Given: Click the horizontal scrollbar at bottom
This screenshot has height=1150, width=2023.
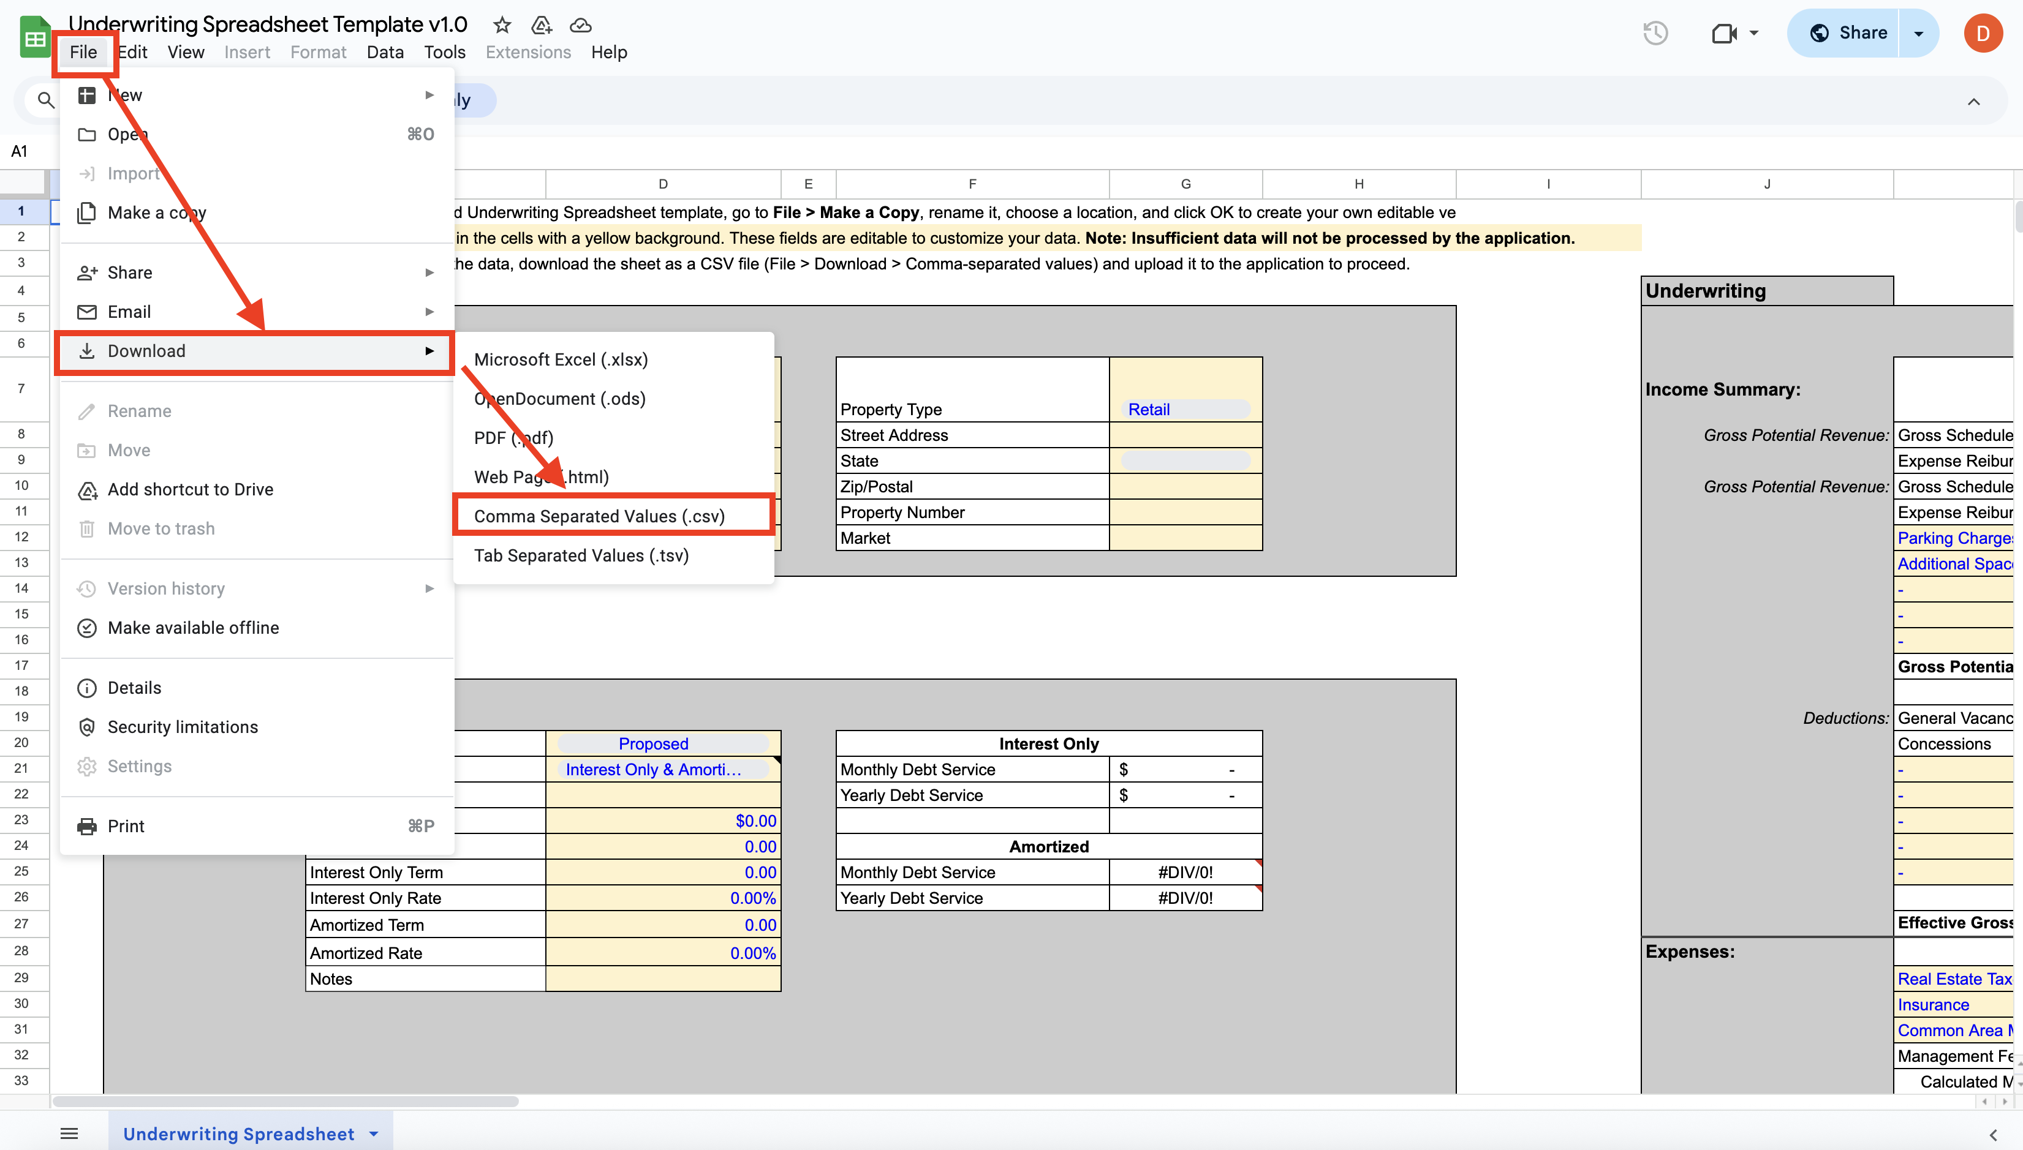Looking at the screenshot, I should pos(284,1101).
